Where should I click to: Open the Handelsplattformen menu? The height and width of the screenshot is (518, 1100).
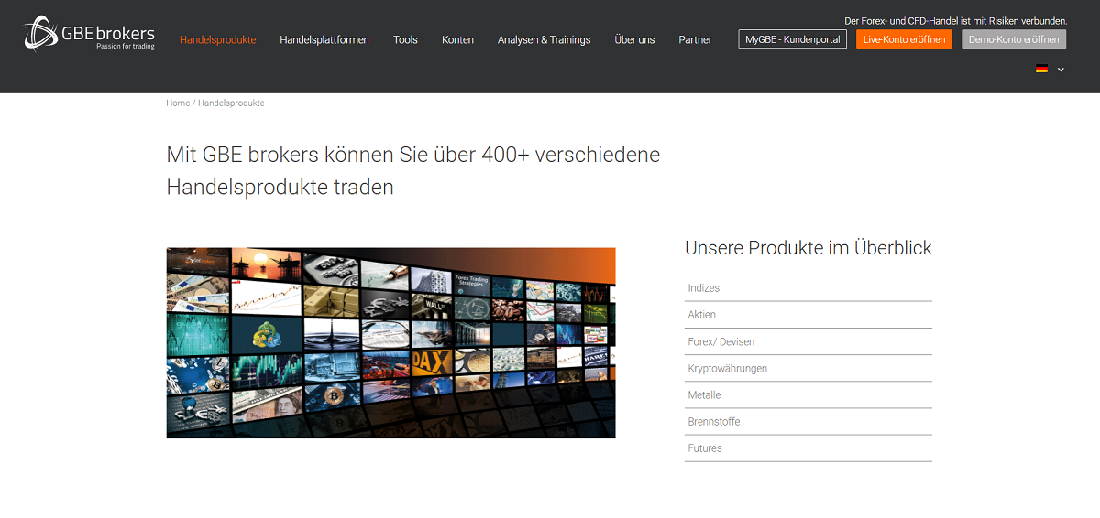(324, 39)
